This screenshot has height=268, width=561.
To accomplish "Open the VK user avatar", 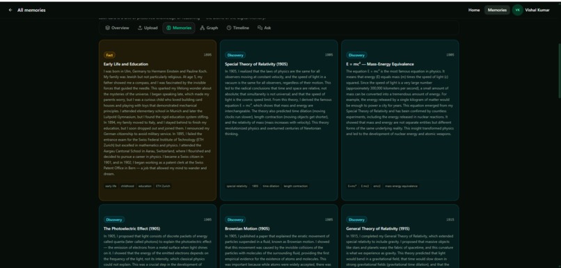I will pyautogui.click(x=517, y=10).
